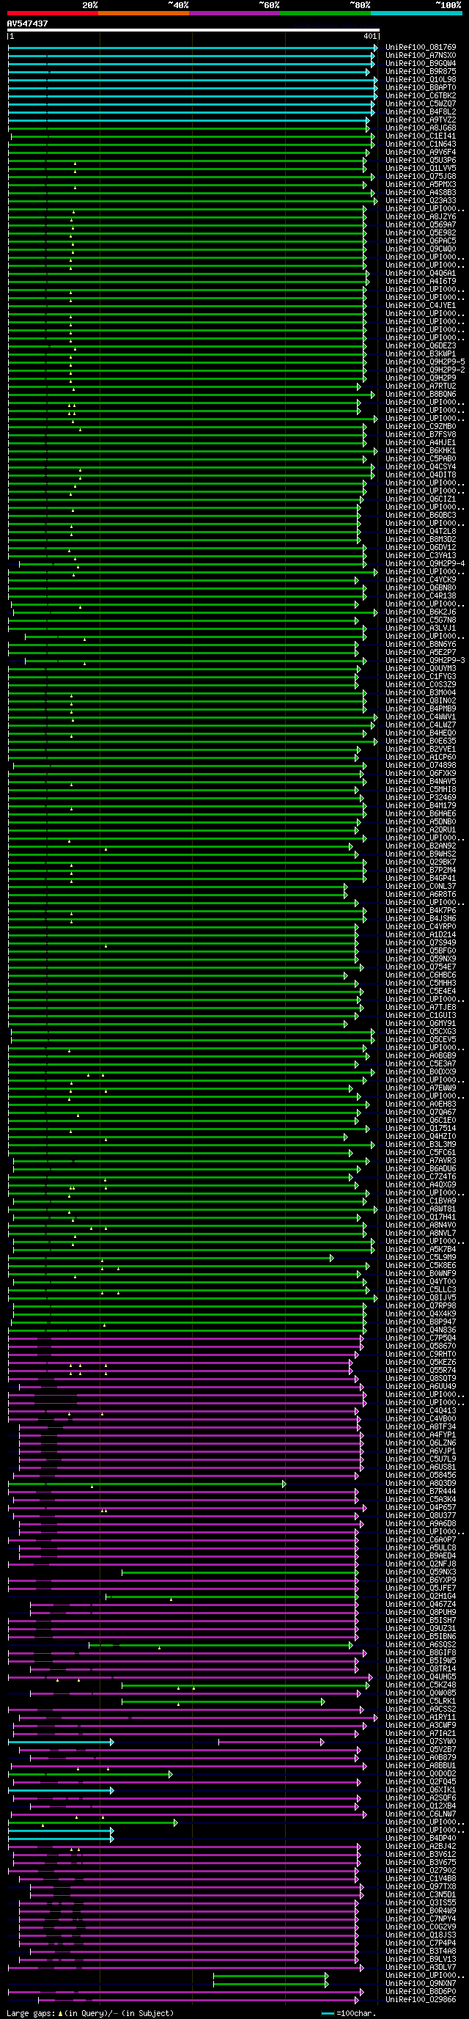Screen dimensions: 469x2019
Task: Click the orange ~40% identity legend segment
Action: 144,13
